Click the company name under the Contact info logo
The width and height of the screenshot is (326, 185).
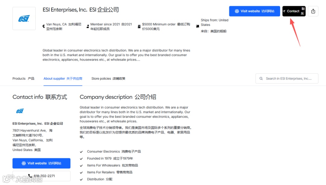[x=38, y=123]
